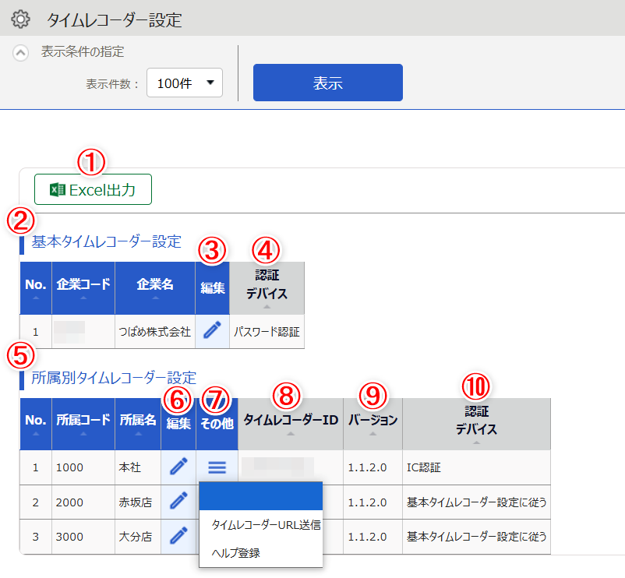Click 基本タイムレコーダー設定に従う in 赤坂店 row
625x578 pixels.
click(x=476, y=502)
